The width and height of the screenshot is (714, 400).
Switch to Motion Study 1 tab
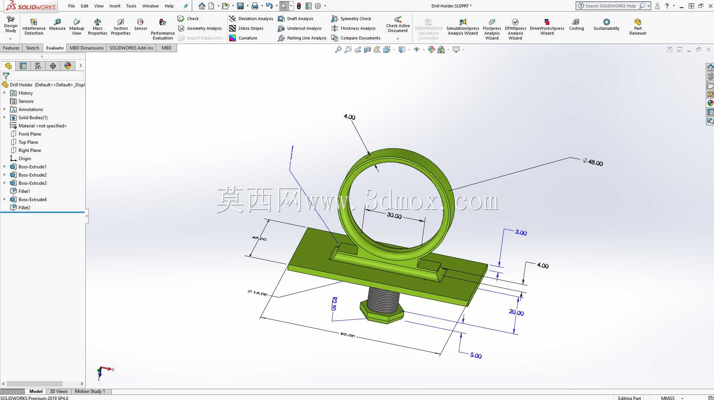pos(90,391)
